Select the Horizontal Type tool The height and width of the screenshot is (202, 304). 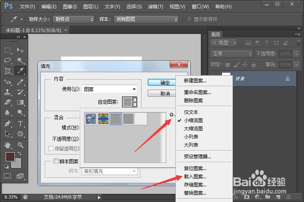pyautogui.click(x=20, y=124)
